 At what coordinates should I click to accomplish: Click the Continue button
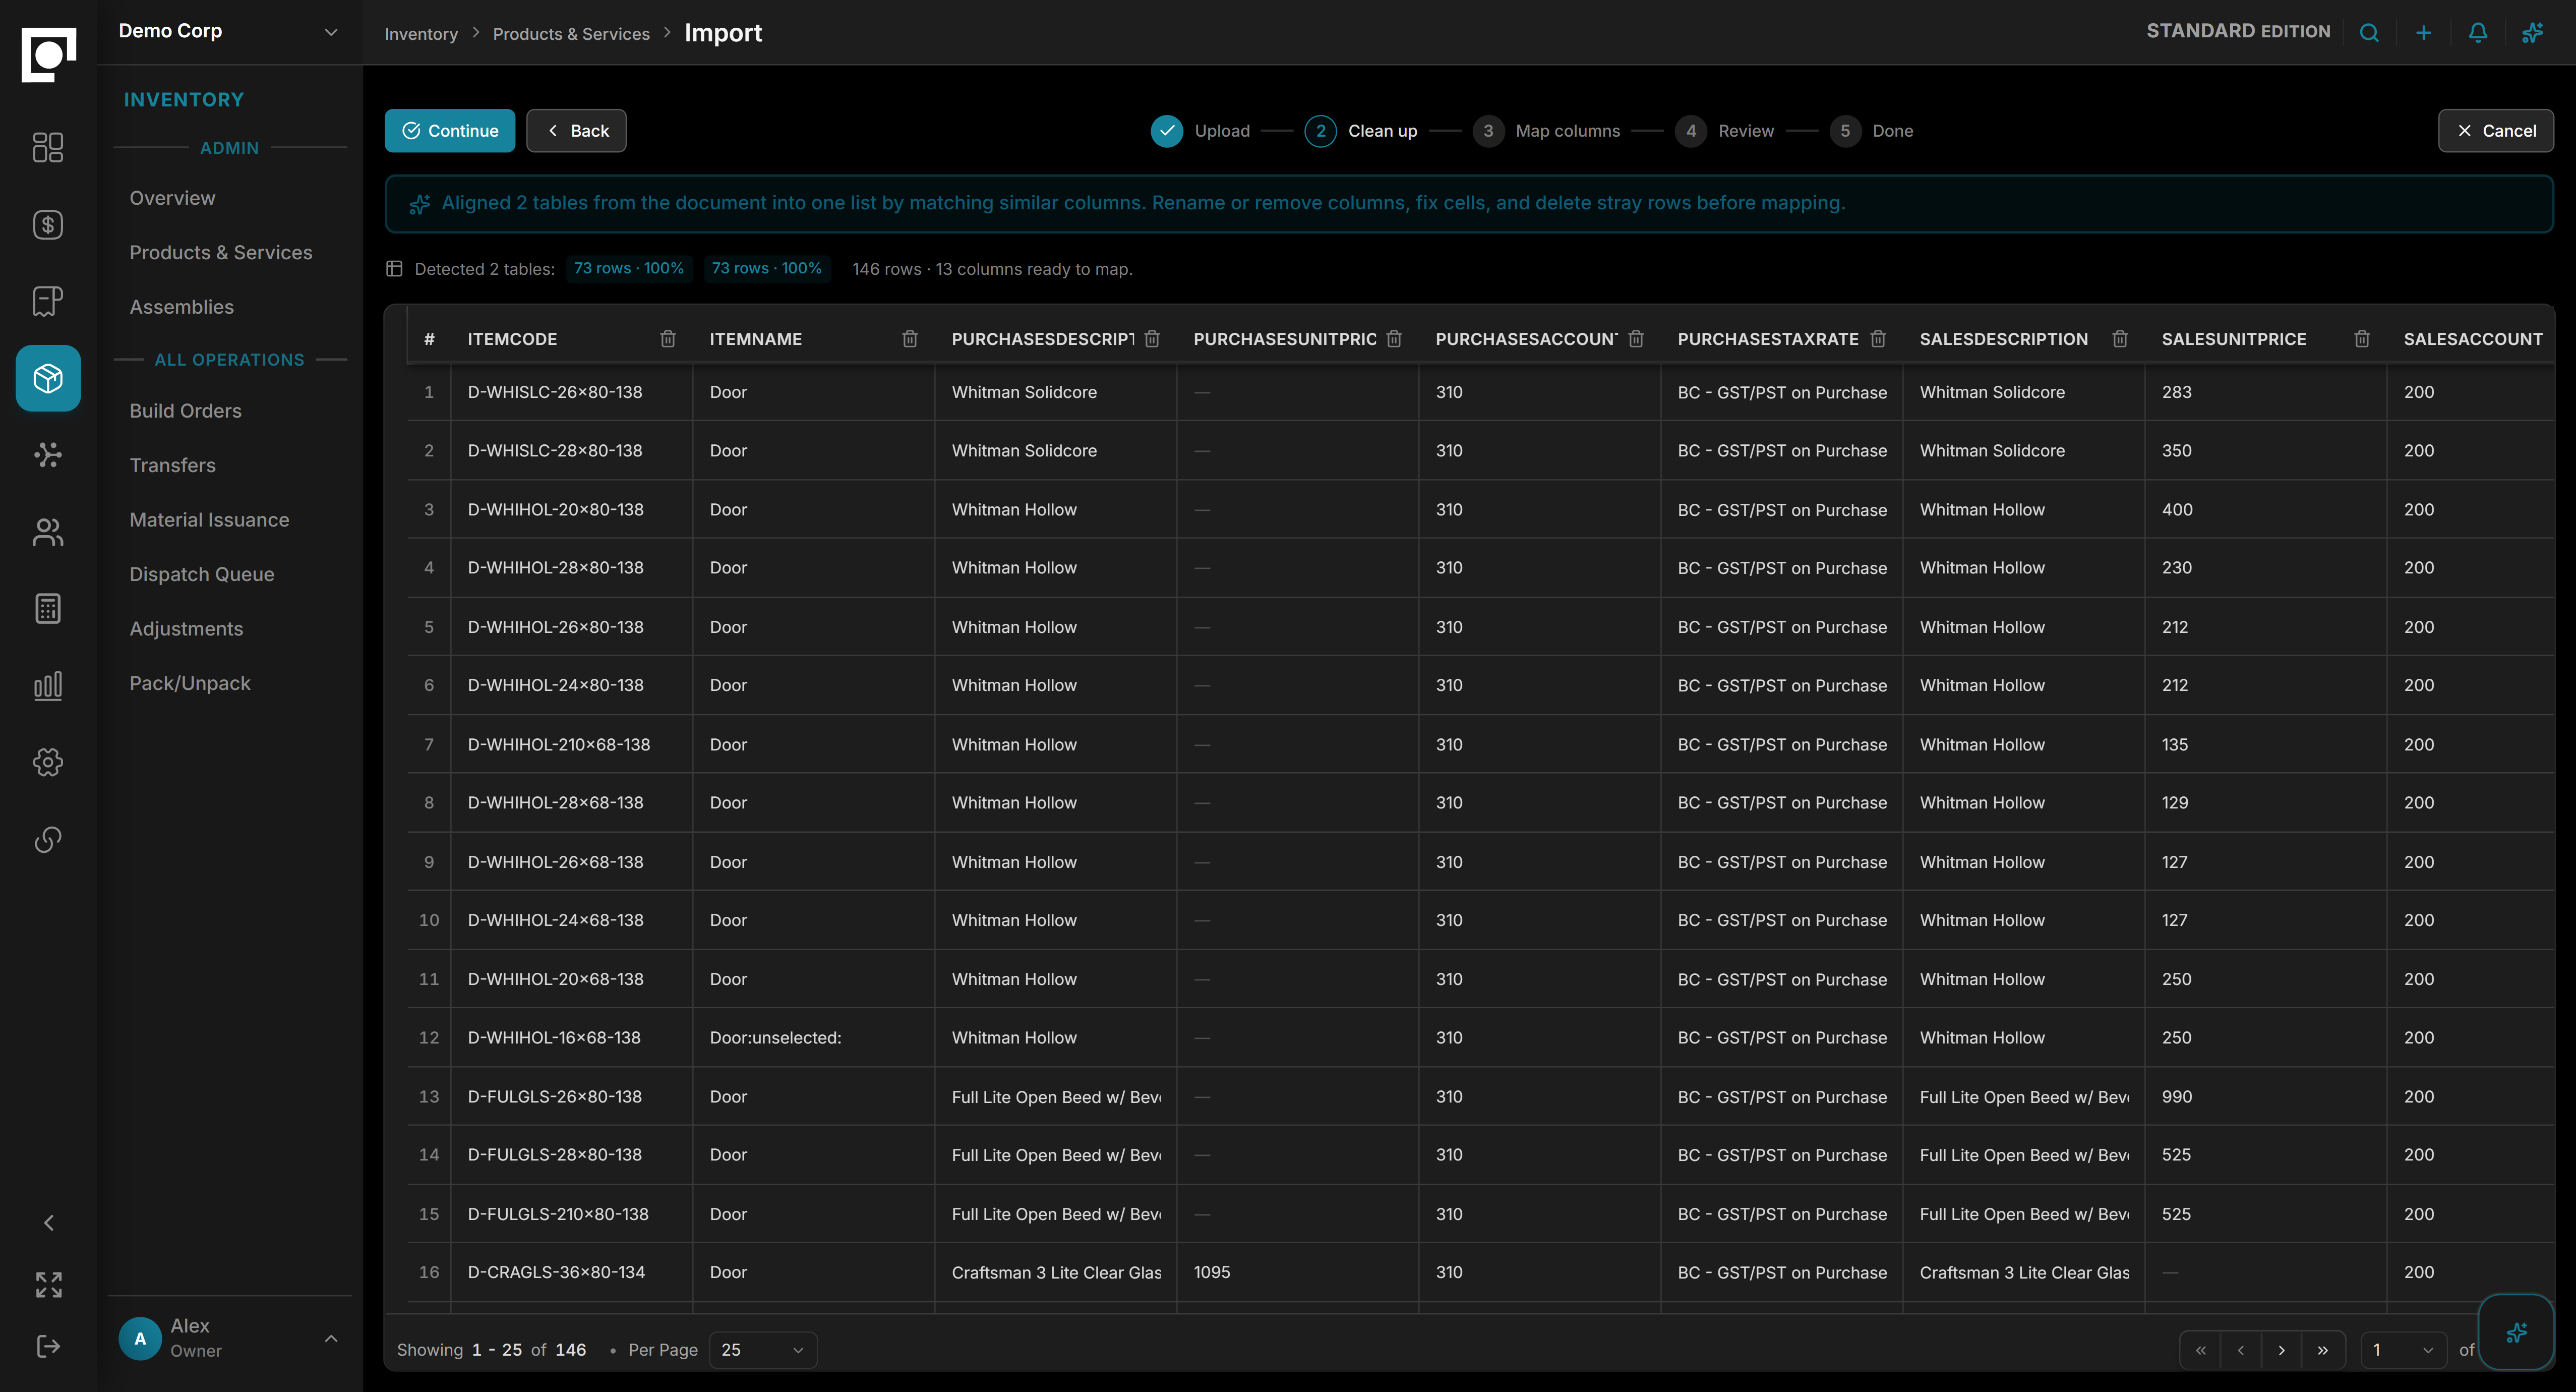(450, 131)
